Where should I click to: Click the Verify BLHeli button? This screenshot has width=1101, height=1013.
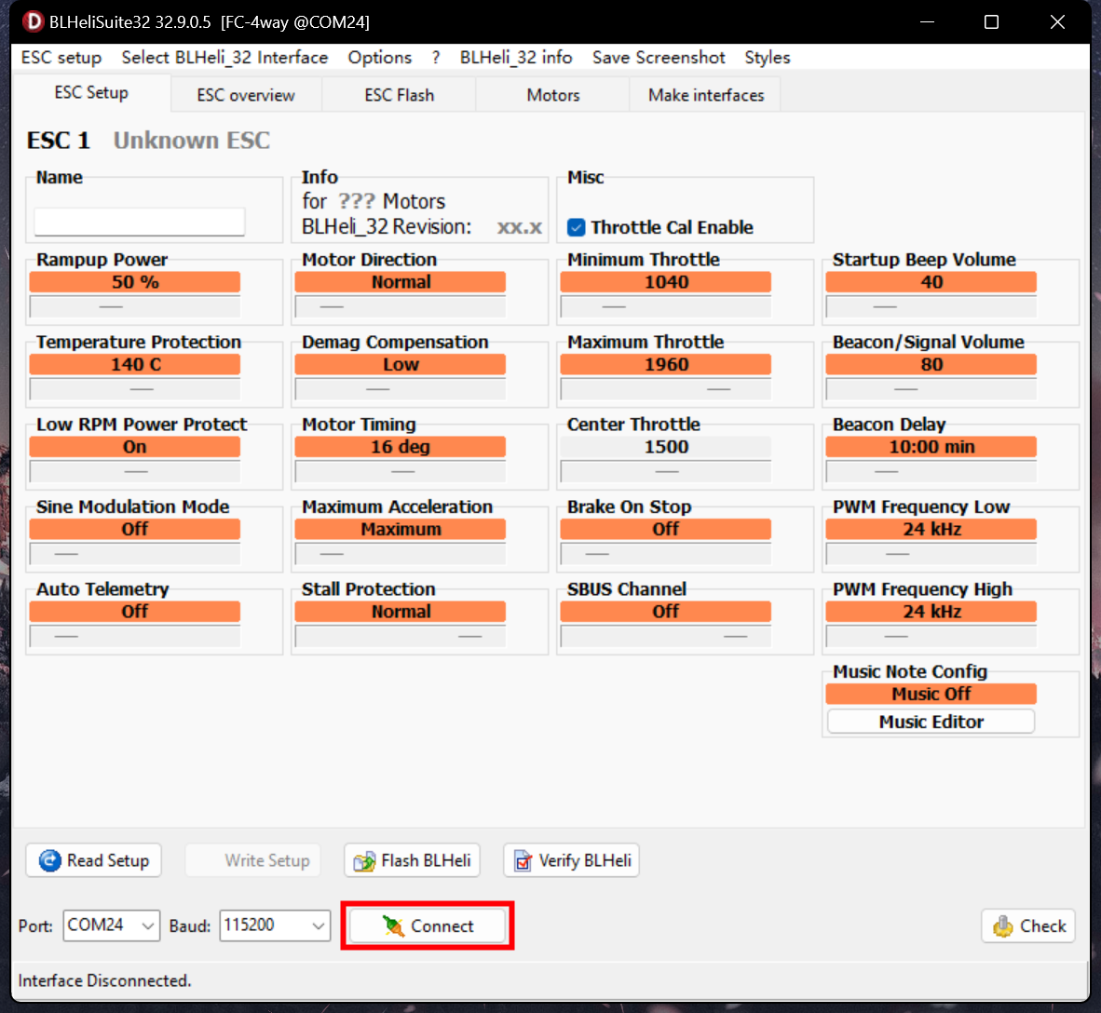tap(572, 860)
